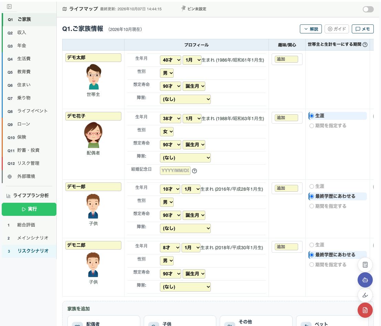Viewport: 381px width, 326px height.
Task: Open Q5 教育費 section
Action: point(29,72)
